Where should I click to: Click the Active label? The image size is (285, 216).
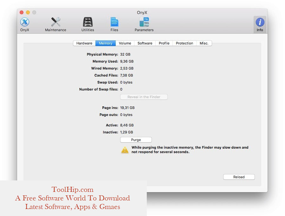112,125
